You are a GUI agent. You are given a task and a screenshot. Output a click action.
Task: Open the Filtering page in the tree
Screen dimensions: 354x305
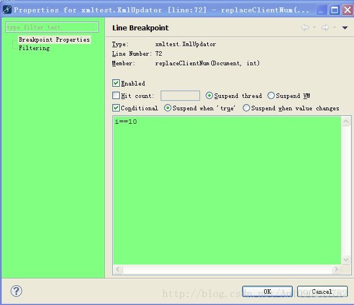tap(34, 48)
